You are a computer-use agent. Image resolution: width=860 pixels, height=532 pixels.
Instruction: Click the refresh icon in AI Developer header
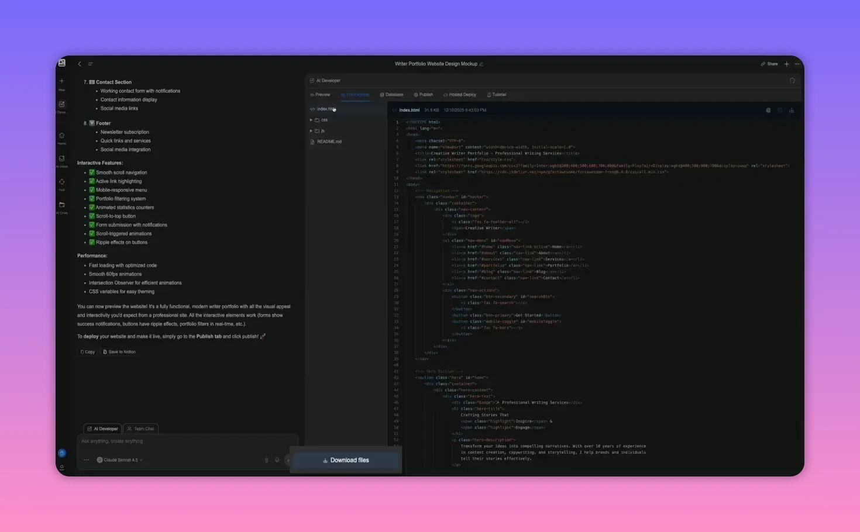(x=792, y=81)
